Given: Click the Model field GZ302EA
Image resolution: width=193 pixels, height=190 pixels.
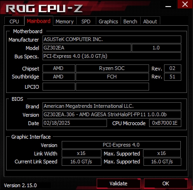Looking at the screenshot, I should 87,48.
